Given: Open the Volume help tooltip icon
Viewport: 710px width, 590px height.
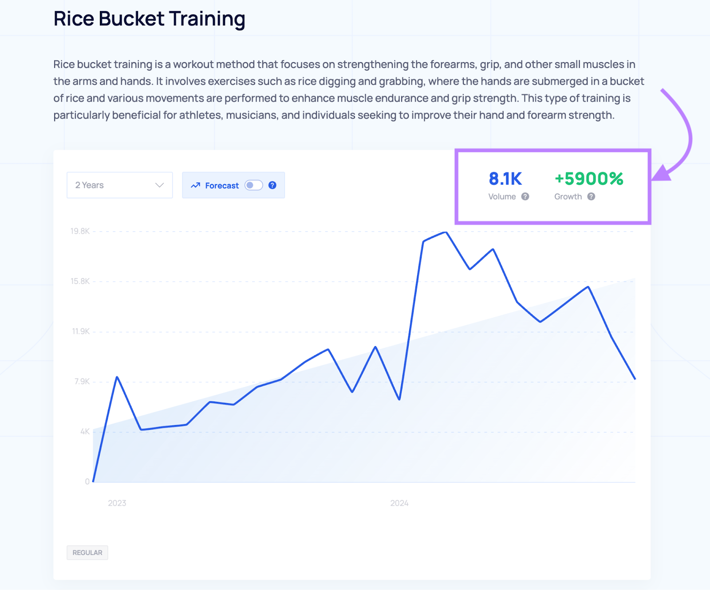Looking at the screenshot, I should [525, 197].
